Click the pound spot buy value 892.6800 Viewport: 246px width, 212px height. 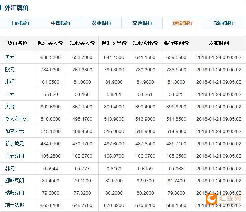coord(50,107)
